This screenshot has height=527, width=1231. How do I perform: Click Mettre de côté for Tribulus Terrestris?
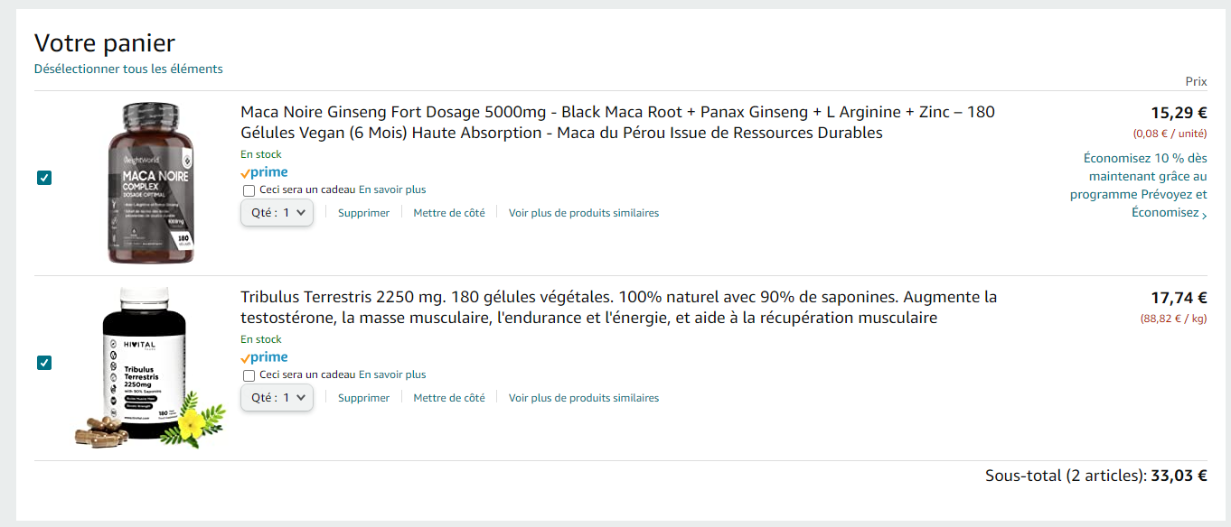click(449, 398)
